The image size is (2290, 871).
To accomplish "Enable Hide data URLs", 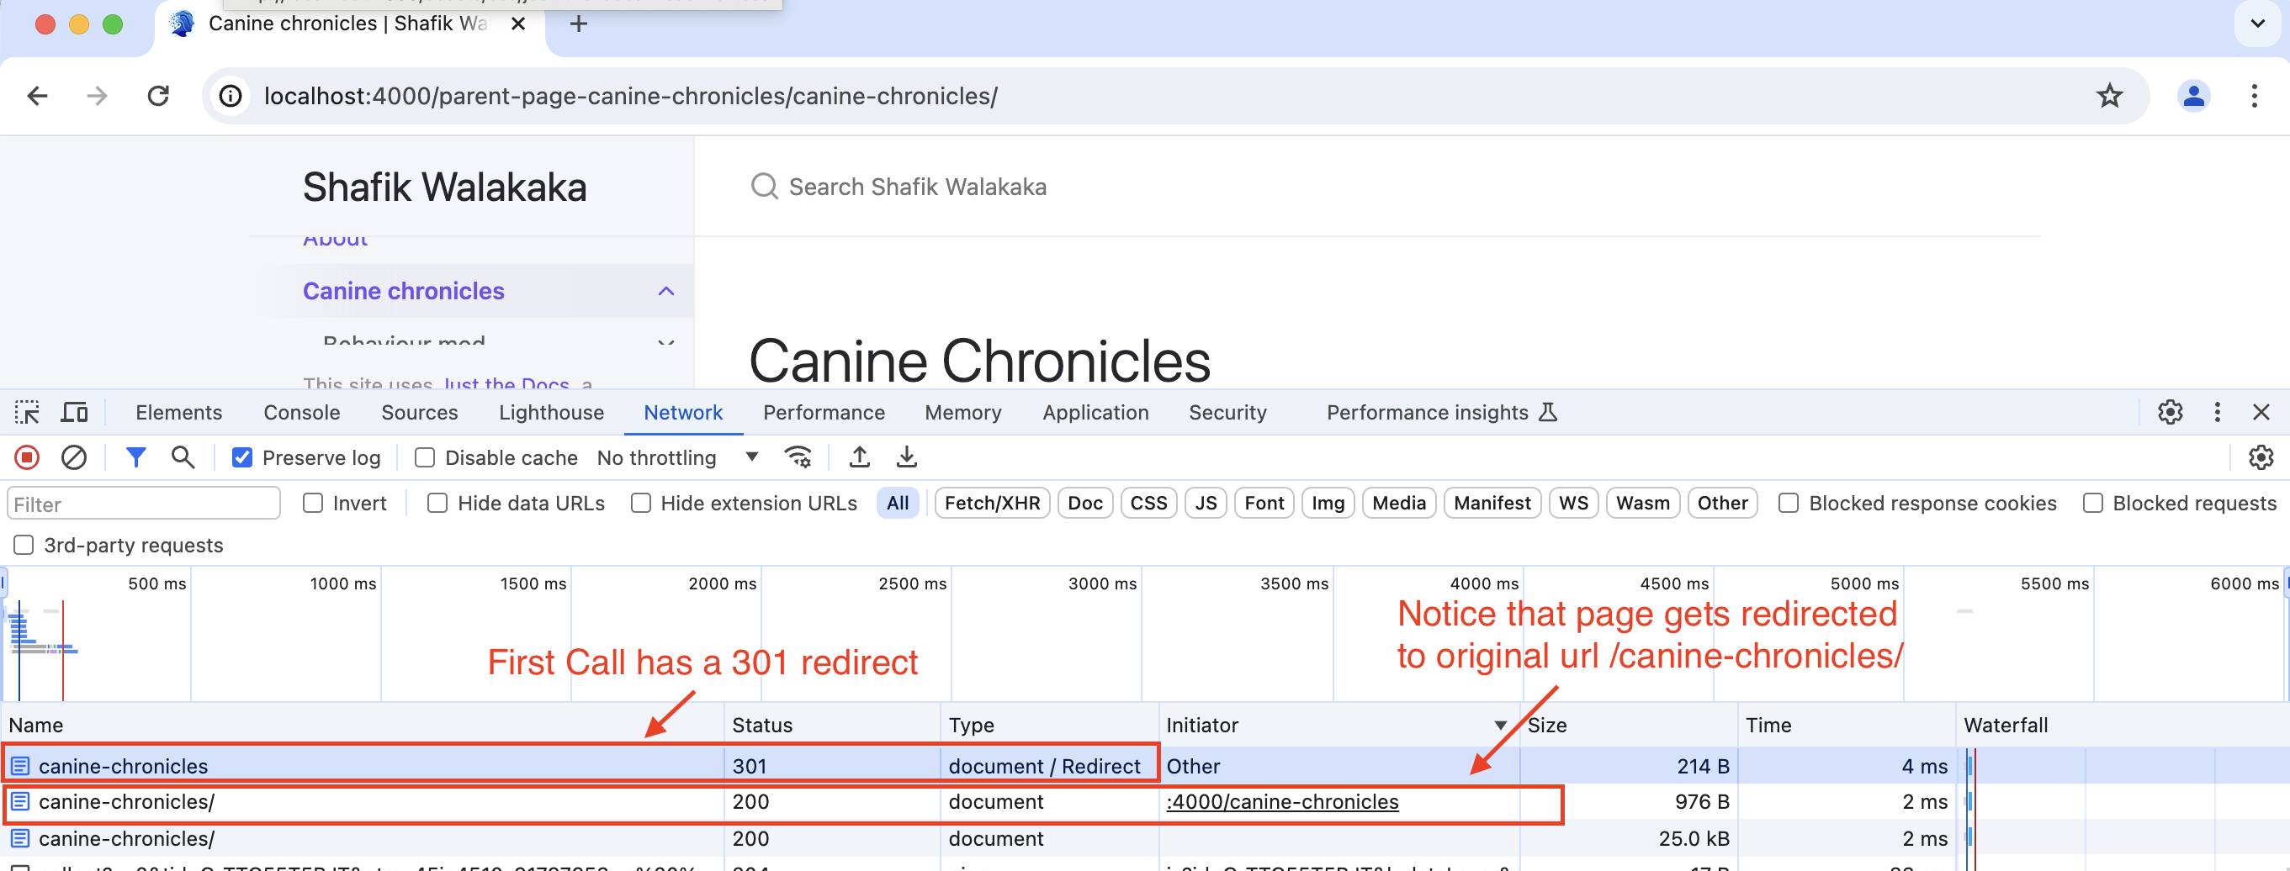I will 437,503.
